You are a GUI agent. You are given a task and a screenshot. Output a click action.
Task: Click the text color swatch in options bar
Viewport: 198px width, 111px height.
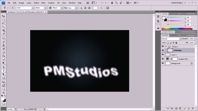coord(95,8)
